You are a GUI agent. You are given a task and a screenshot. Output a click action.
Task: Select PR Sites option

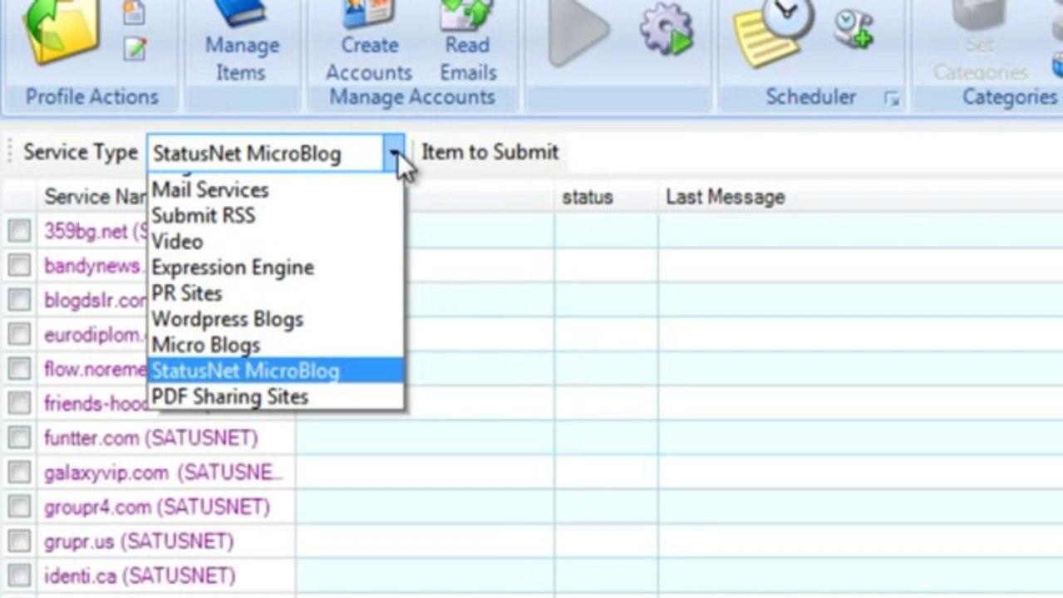click(x=187, y=293)
